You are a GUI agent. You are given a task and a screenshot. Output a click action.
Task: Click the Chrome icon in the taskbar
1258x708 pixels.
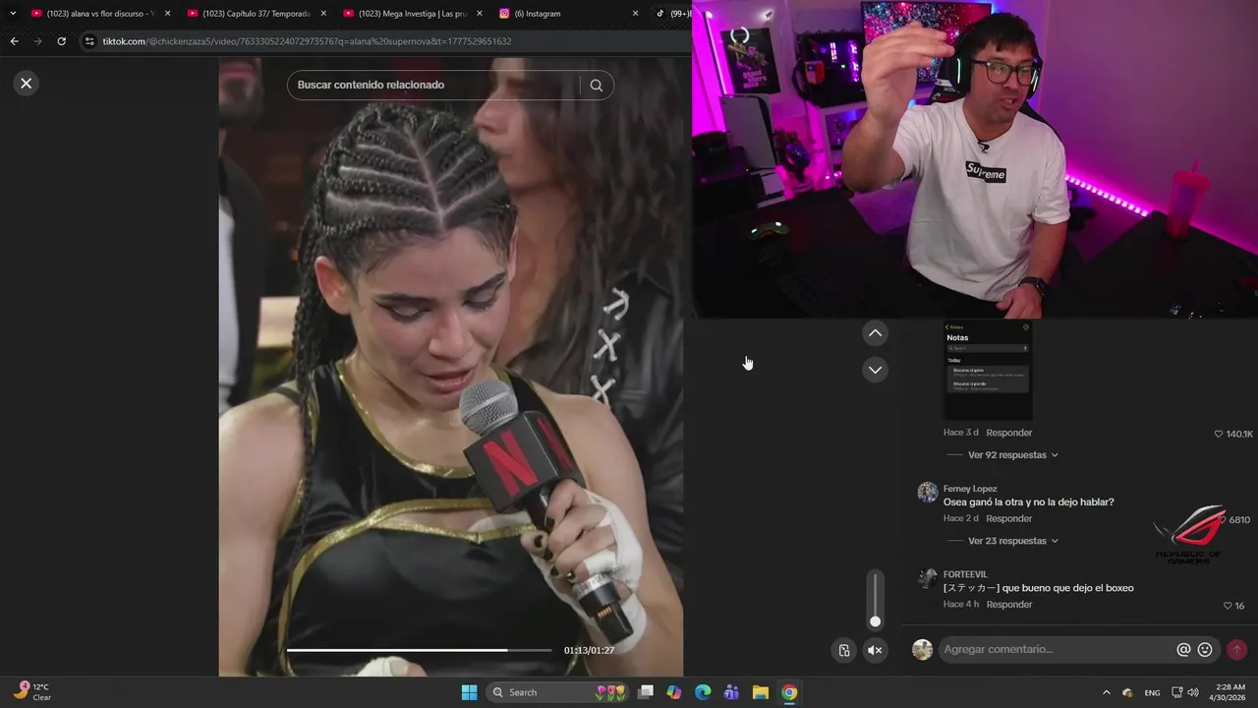pyautogui.click(x=789, y=692)
